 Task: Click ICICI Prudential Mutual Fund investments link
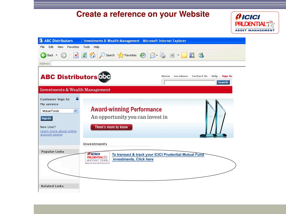point(158,157)
